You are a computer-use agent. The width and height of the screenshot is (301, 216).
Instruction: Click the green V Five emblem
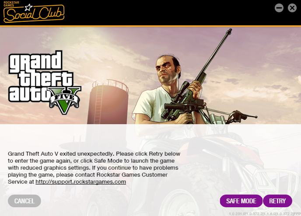pos(64,101)
